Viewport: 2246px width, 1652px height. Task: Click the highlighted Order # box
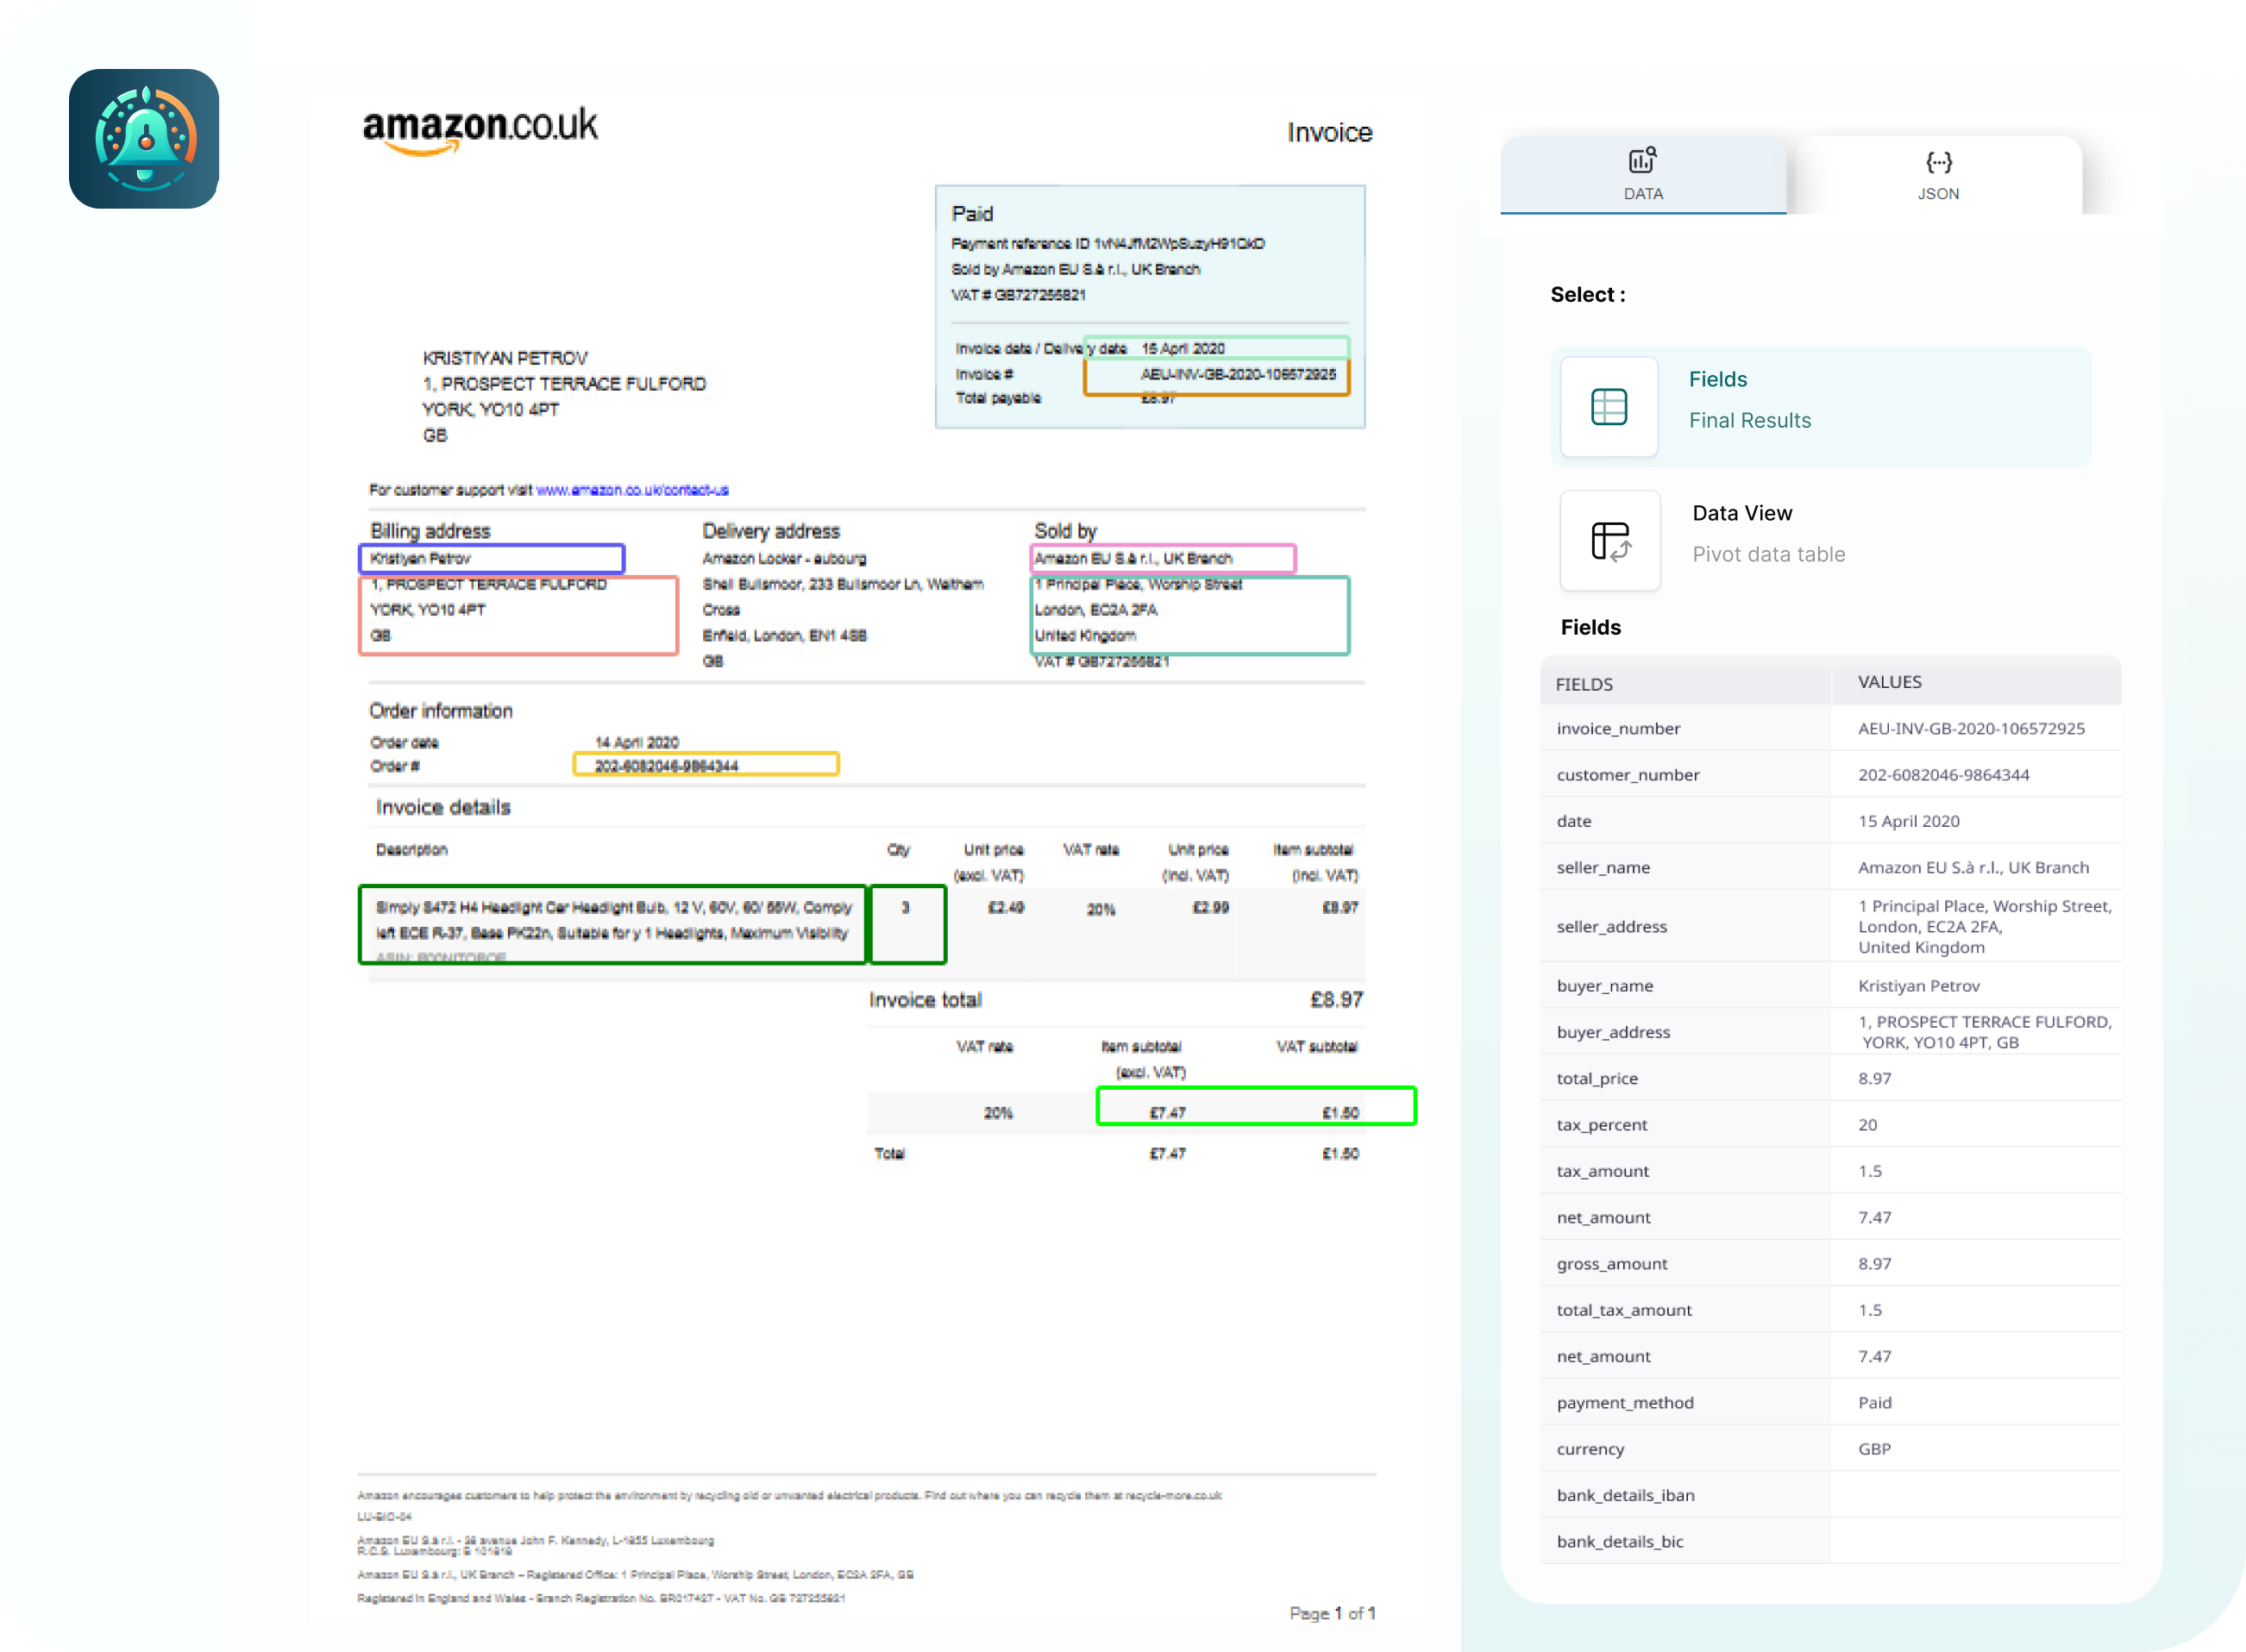[706, 765]
